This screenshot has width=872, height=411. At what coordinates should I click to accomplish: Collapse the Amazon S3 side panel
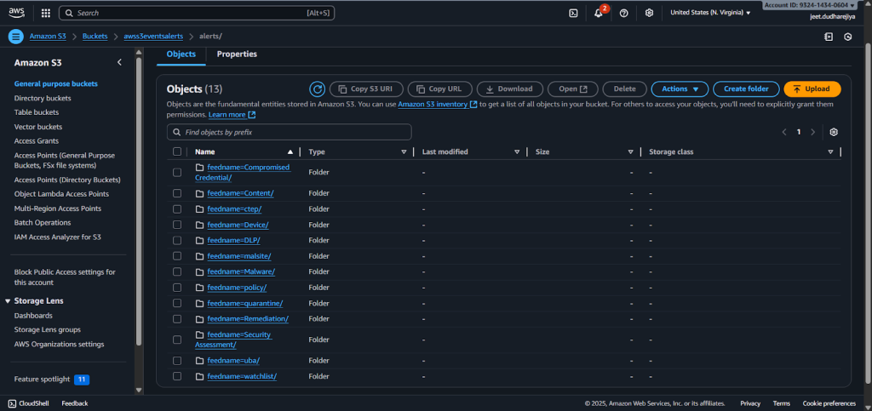[x=119, y=63]
